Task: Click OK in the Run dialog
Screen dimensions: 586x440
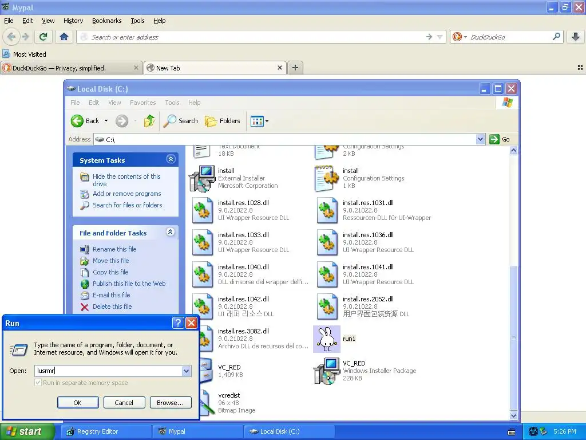Action: (x=78, y=403)
